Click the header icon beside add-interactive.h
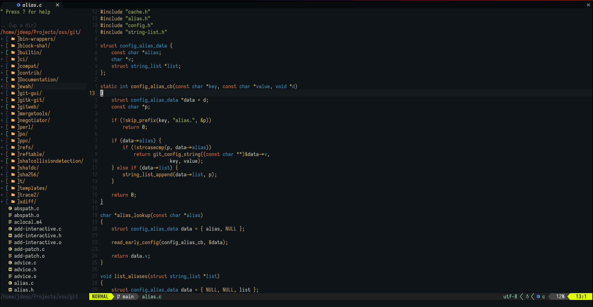Screen dimensions: 593x307 10,235
